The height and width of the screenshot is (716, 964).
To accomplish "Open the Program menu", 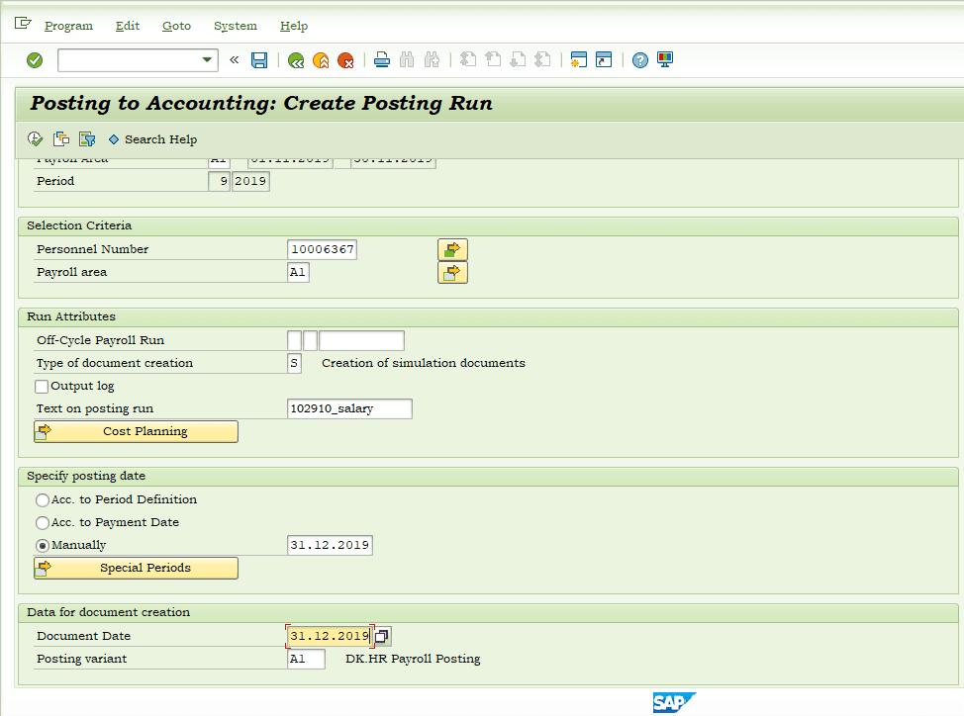I will (69, 26).
